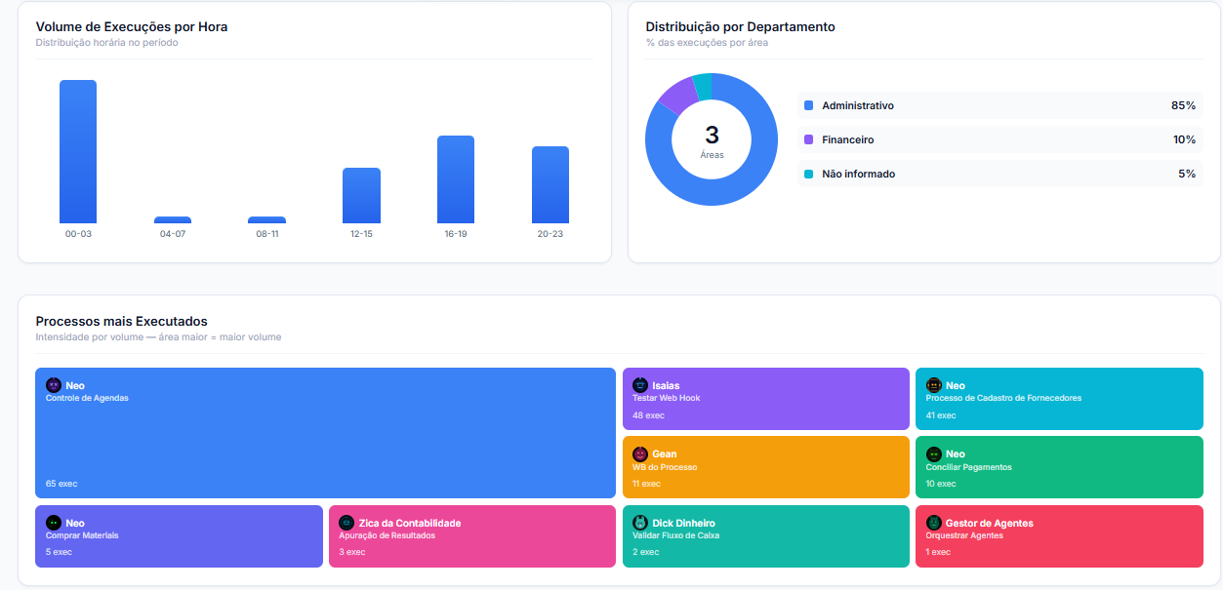This screenshot has height=590, width=1223.
Task: Click the Gean avatar icon
Action: [640, 453]
